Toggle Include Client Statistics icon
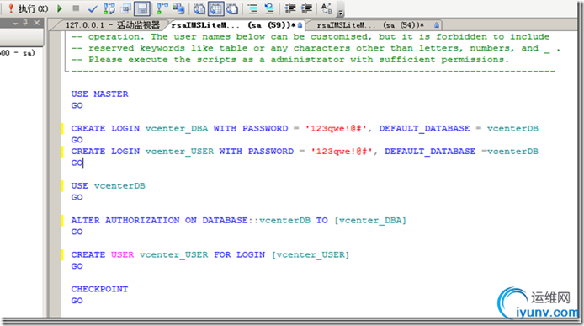 (x=178, y=8)
